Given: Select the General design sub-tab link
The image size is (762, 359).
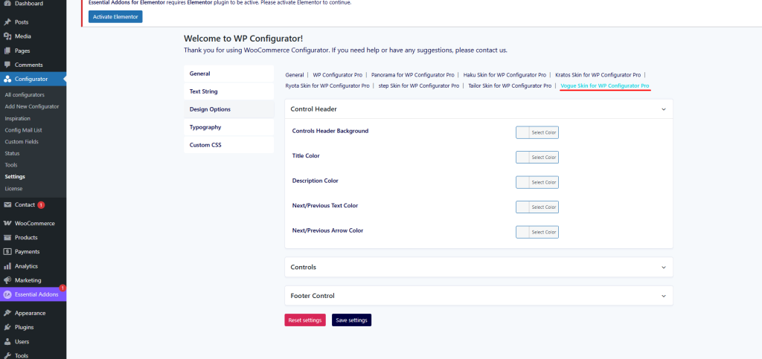Looking at the screenshot, I should tap(295, 75).
